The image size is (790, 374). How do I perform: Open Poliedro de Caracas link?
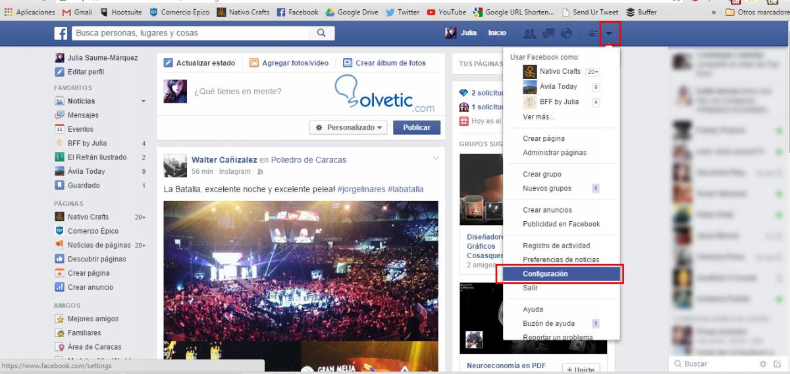pos(309,160)
